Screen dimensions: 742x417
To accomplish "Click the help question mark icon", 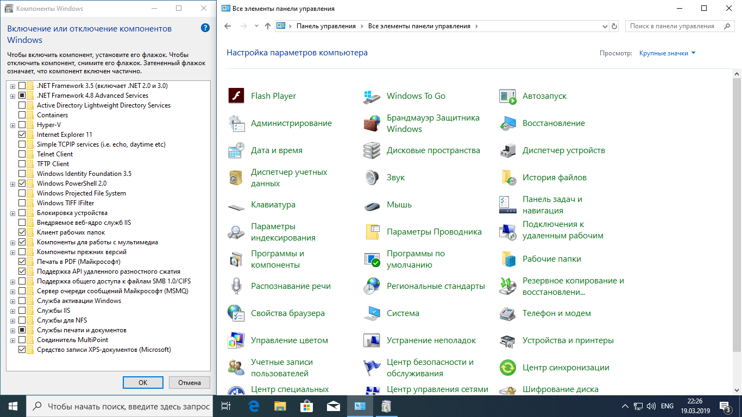I will click(x=205, y=28).
